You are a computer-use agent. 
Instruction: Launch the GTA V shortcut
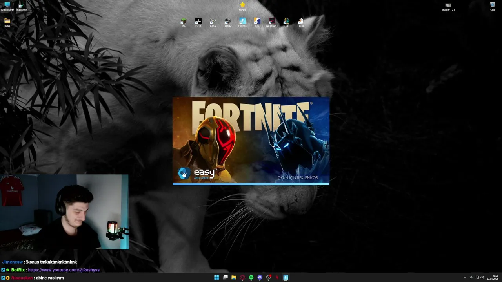click(213, 22)
